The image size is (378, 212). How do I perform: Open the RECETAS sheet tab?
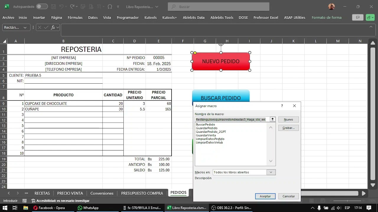[x=42, y=193]
